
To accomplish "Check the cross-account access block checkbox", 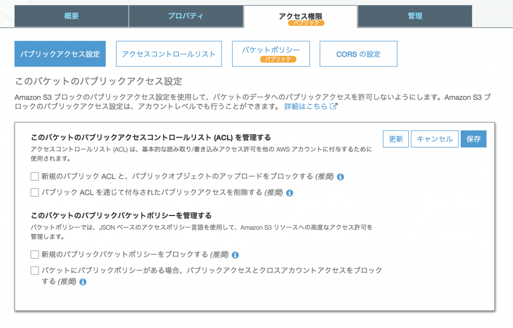I will [x=35, y=270].
